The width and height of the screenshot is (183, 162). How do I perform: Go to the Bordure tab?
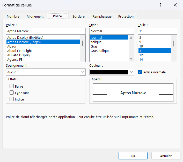[78, 16]
